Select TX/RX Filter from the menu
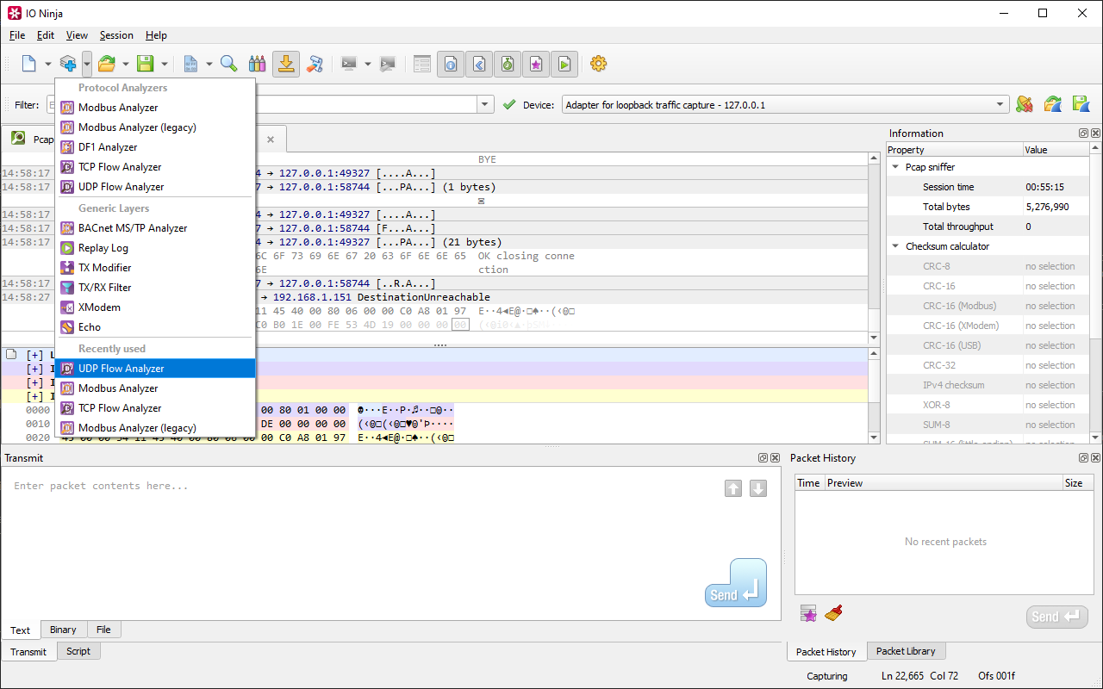1103x689 pixels. click(155, 288)
